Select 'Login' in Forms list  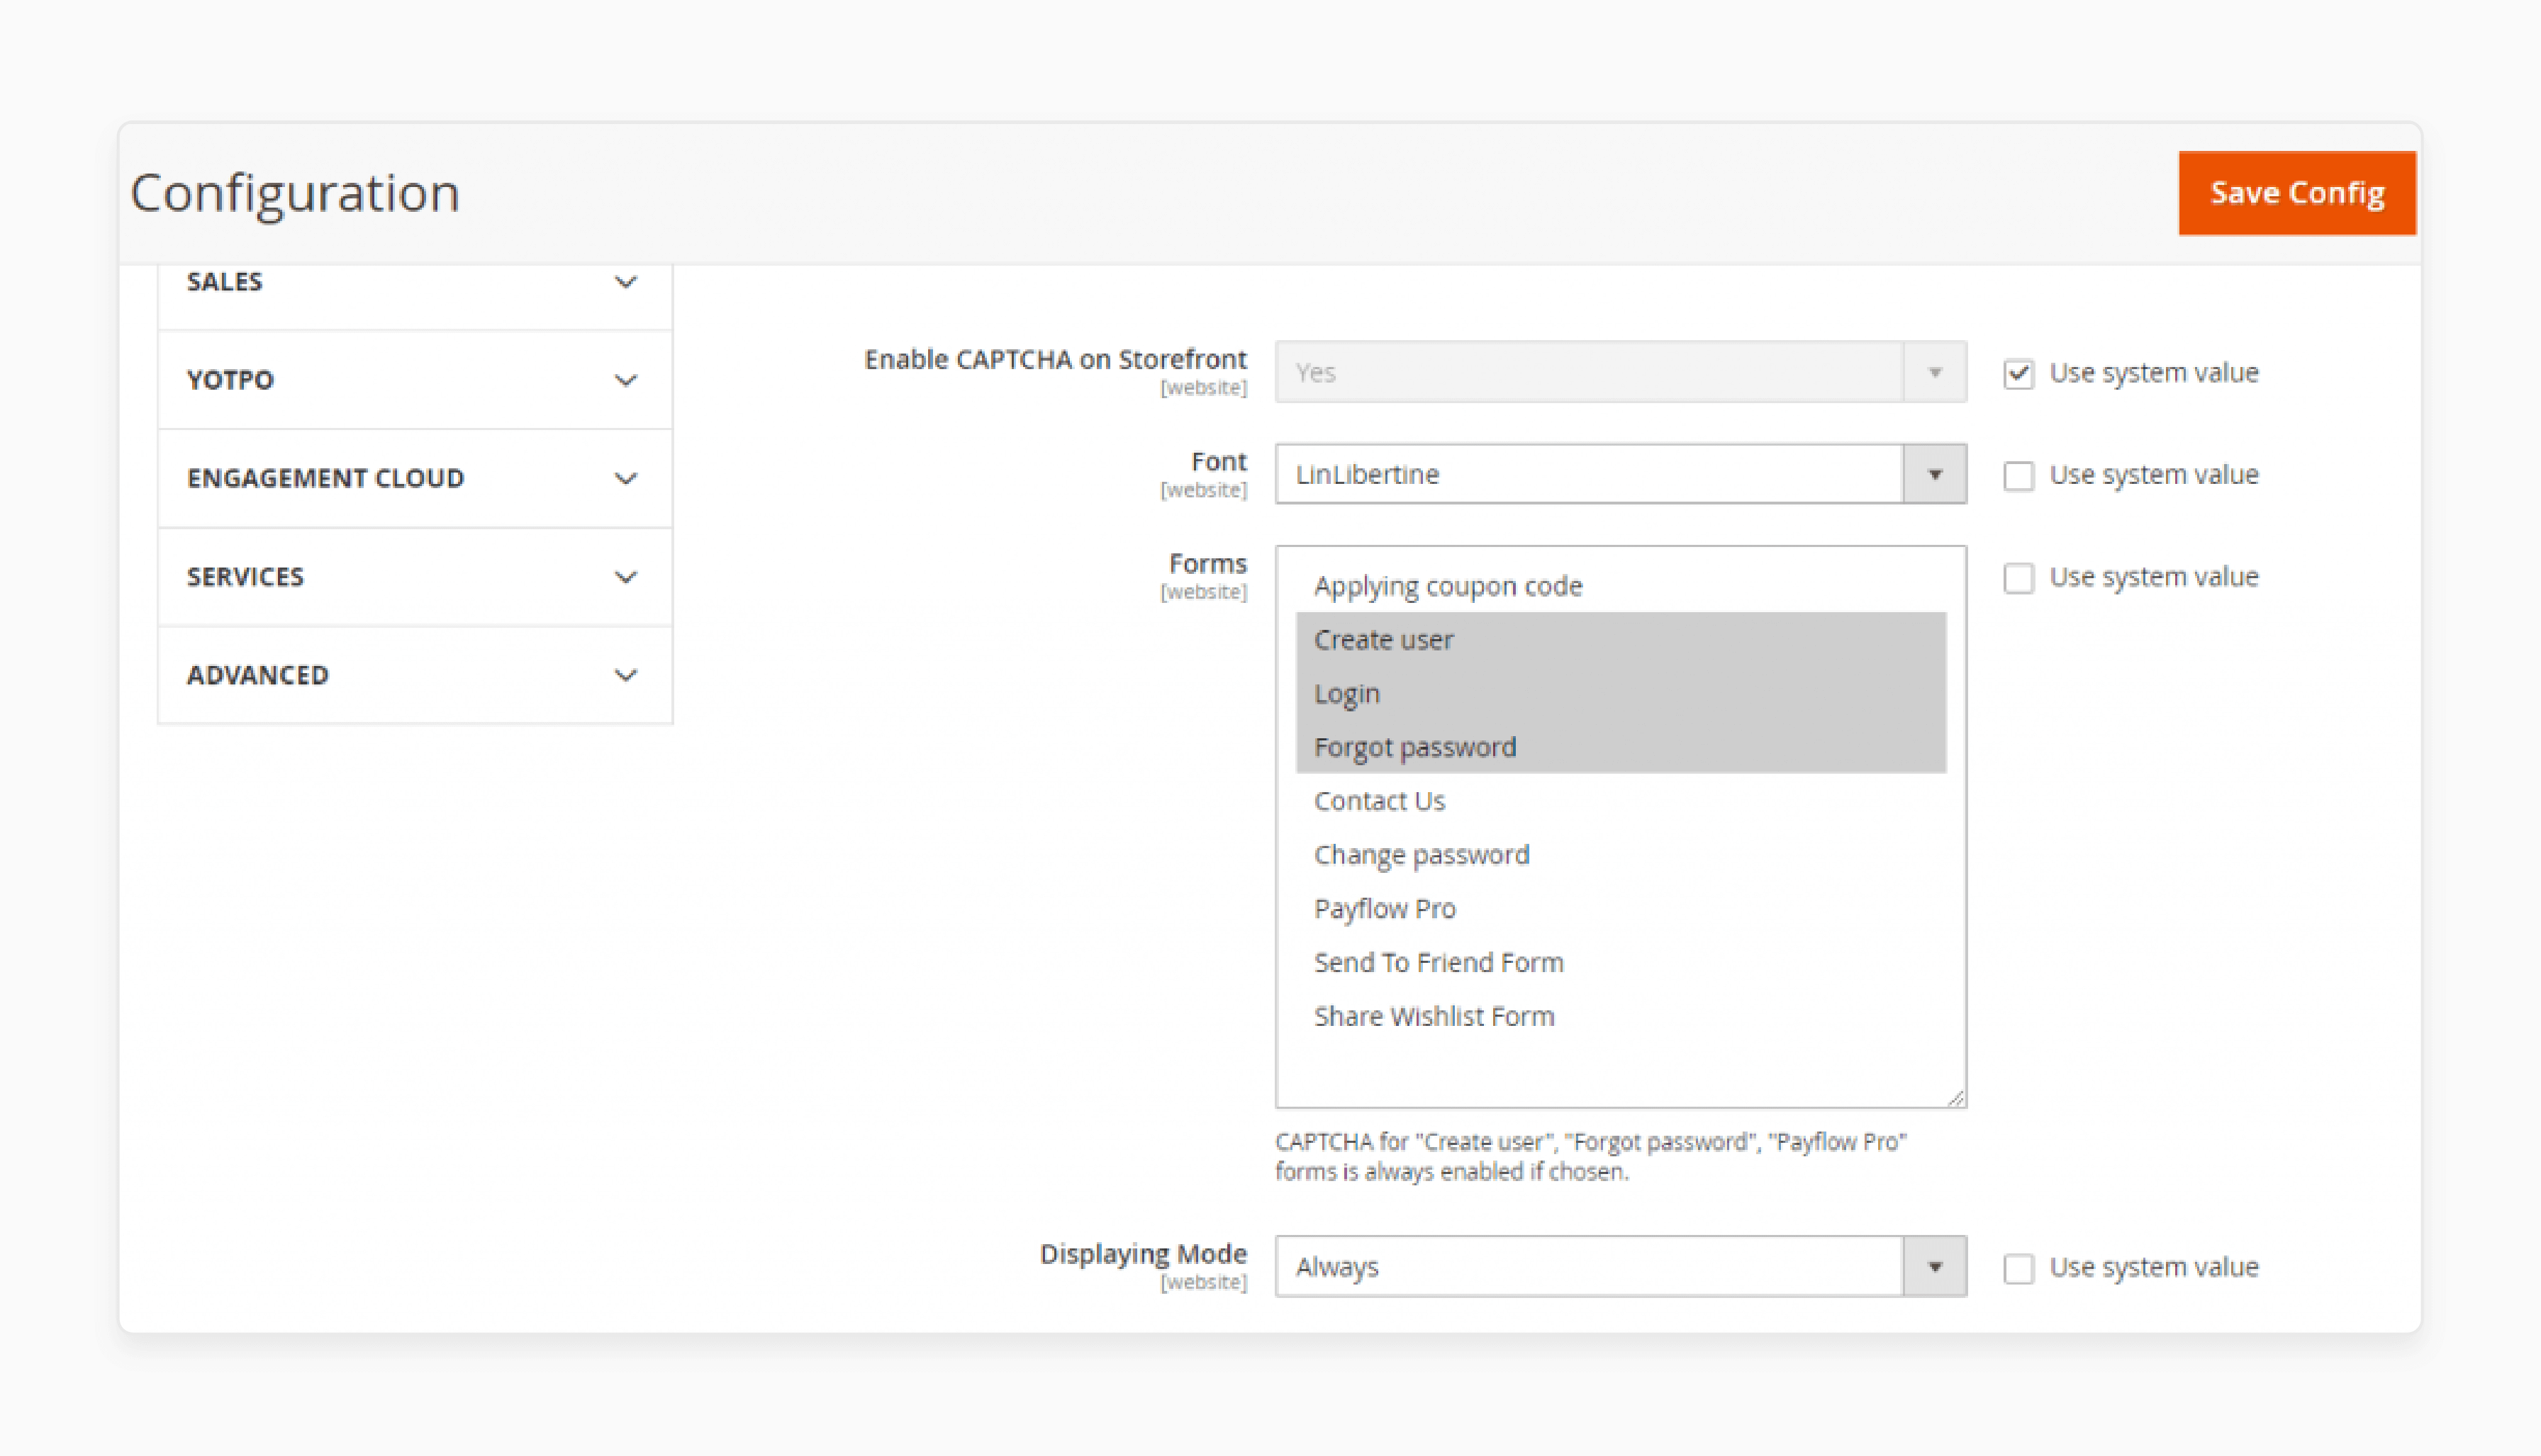1621,694
